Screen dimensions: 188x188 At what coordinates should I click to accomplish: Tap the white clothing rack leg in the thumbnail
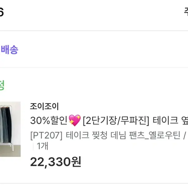[x=12, y=147]
